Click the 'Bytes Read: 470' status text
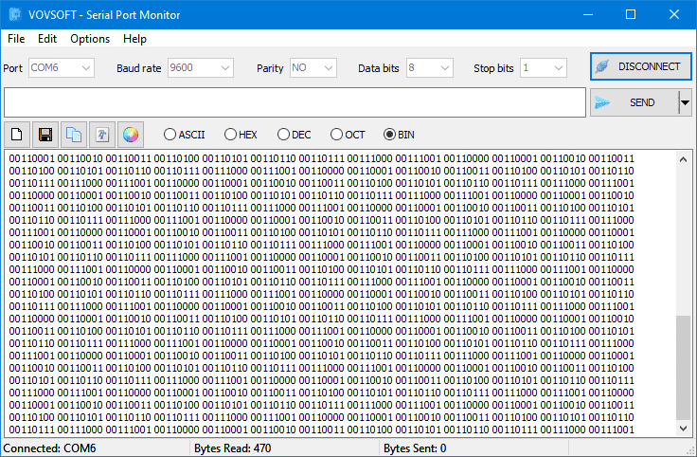 click(x=232, y=448)
